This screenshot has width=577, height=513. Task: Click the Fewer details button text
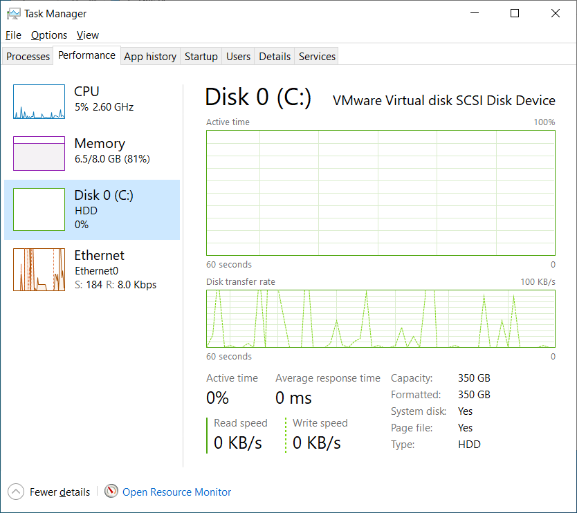pos(59,492)
